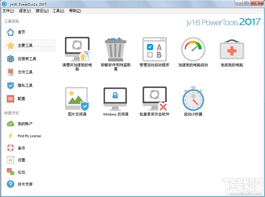Open the 论坛 shortcut text
The image size is (265, 197).
[x=21, y=172]
